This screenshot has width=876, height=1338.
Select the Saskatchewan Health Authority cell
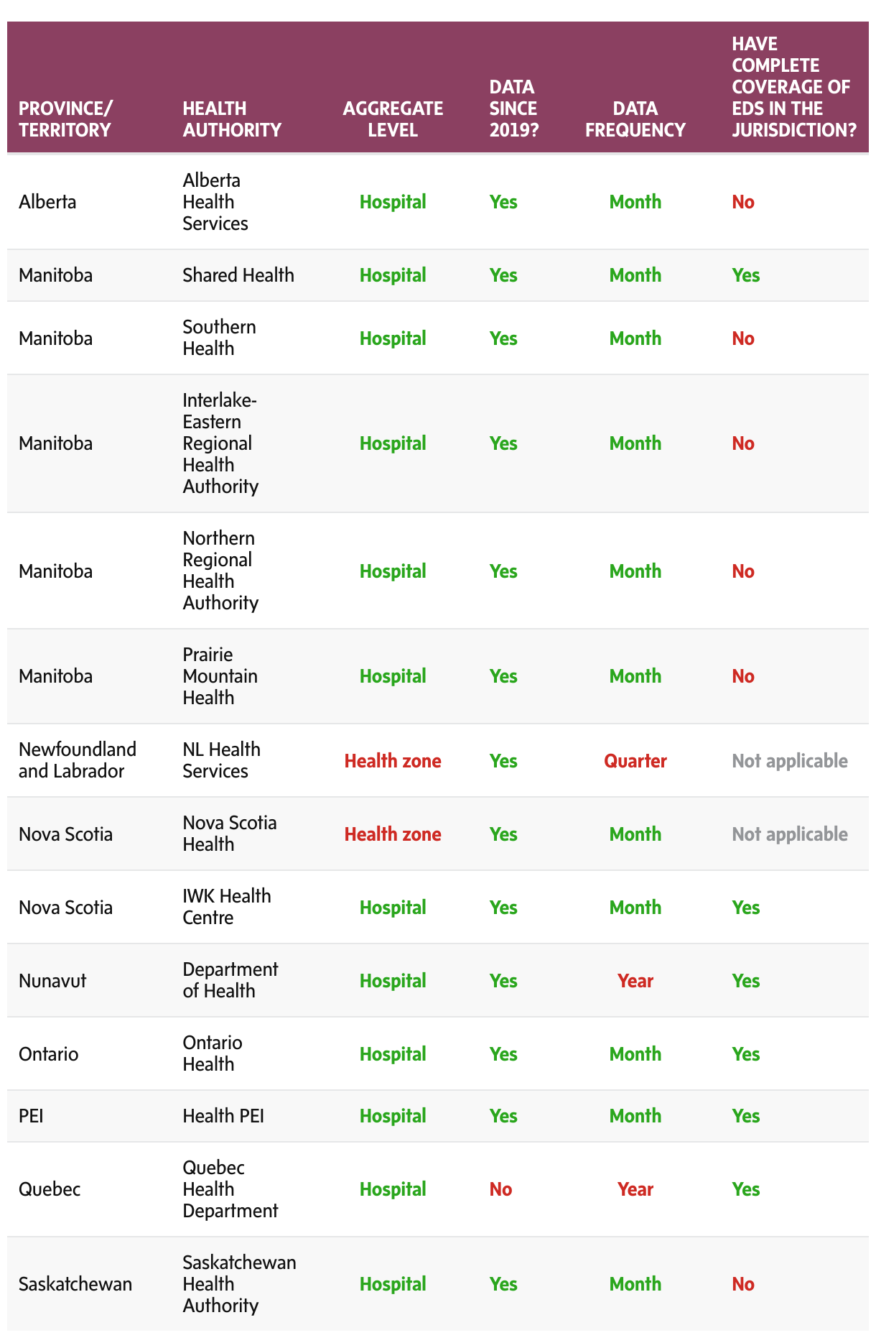(239, 1284)
